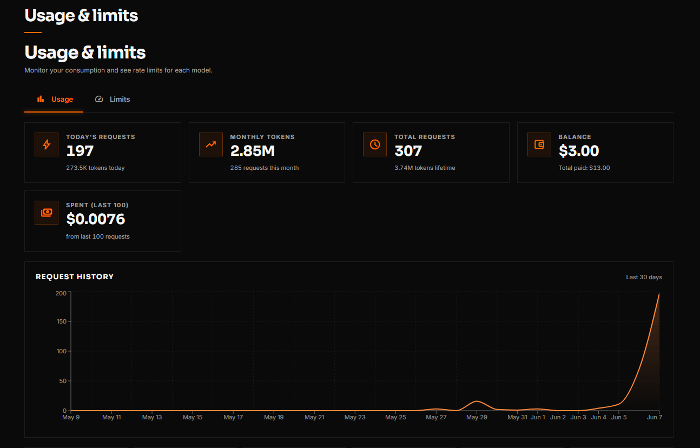This screenshot has width=700, height=448.
Task: Click the Jun 7 peak on chart line
Action: point(659,294)
